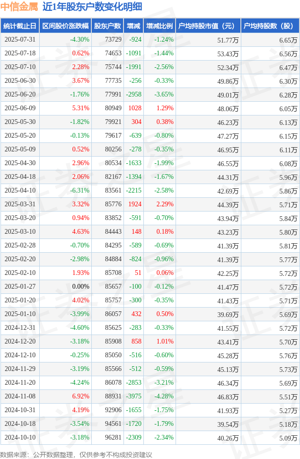Click the 户均持股市值（元） column header
This screenshot has height=459, width=300.
tap(208, 26)
